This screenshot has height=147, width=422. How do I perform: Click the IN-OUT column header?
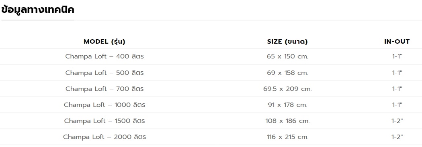point(397,42)
